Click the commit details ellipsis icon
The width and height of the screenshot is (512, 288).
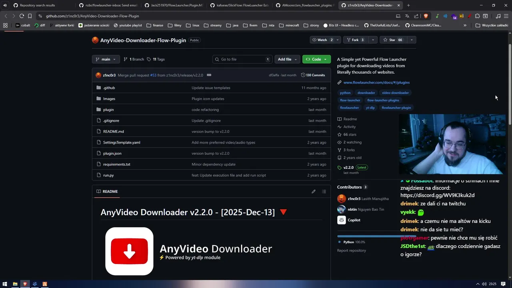[209, 75]
